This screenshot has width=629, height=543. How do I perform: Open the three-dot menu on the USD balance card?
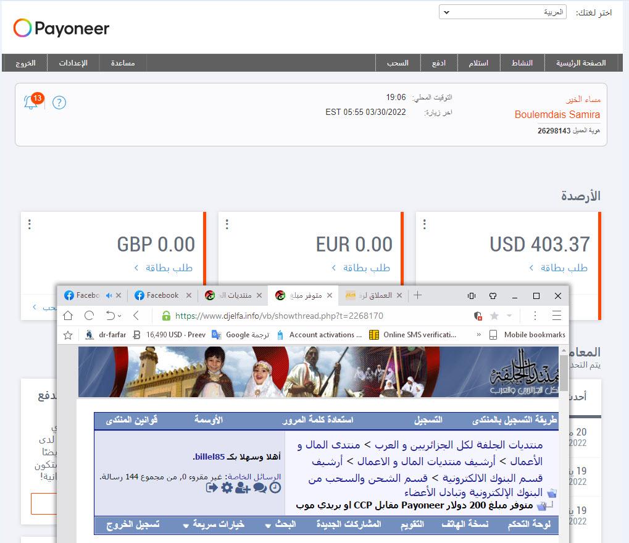[x=424, y=224]
